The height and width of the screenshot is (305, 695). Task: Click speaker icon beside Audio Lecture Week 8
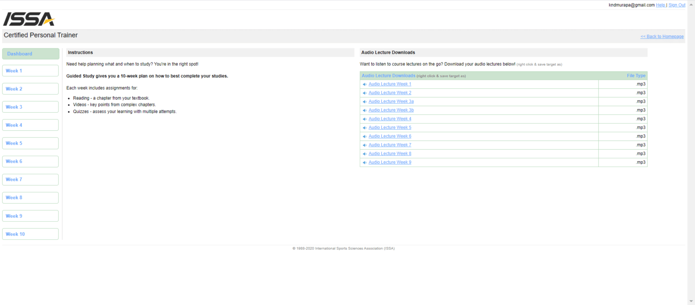pyautogui.click(x=365, y=154)
